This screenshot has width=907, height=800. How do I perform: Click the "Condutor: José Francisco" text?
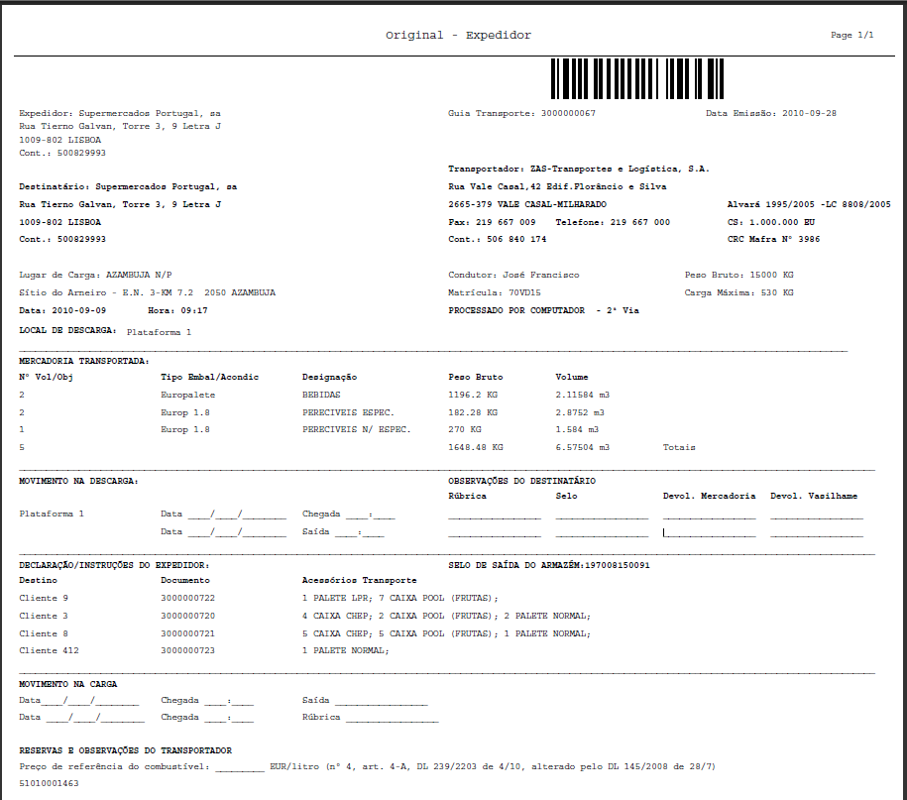coord(513,275)
